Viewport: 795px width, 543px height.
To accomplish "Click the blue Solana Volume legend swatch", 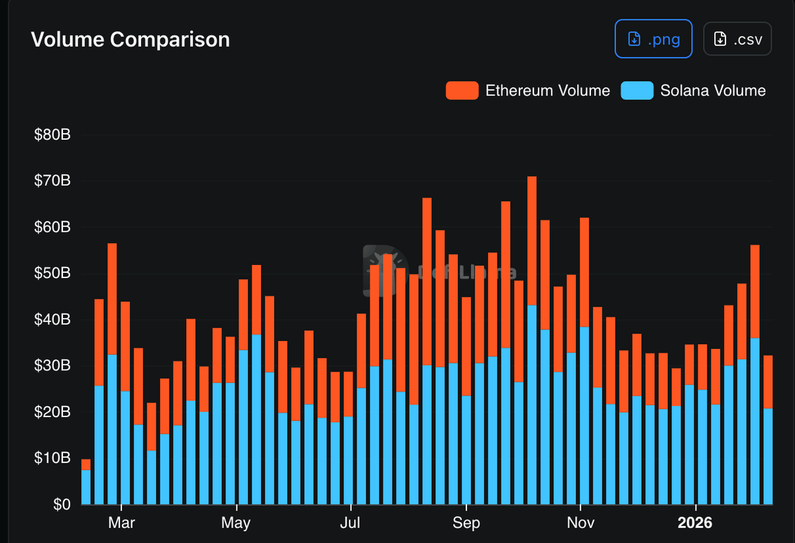I will coord(637,91).
